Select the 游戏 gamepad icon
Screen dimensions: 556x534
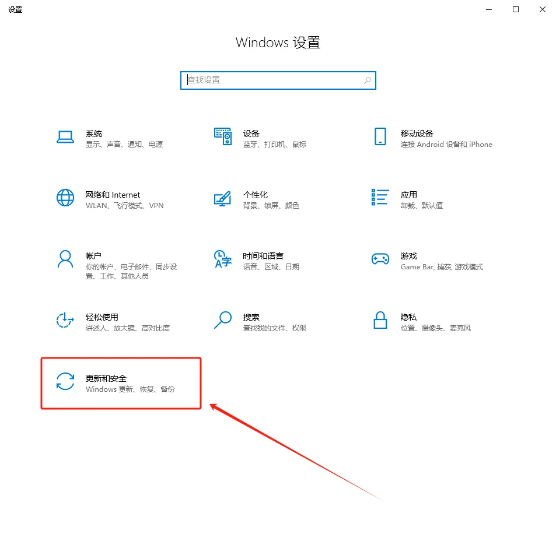pos(380,258)
